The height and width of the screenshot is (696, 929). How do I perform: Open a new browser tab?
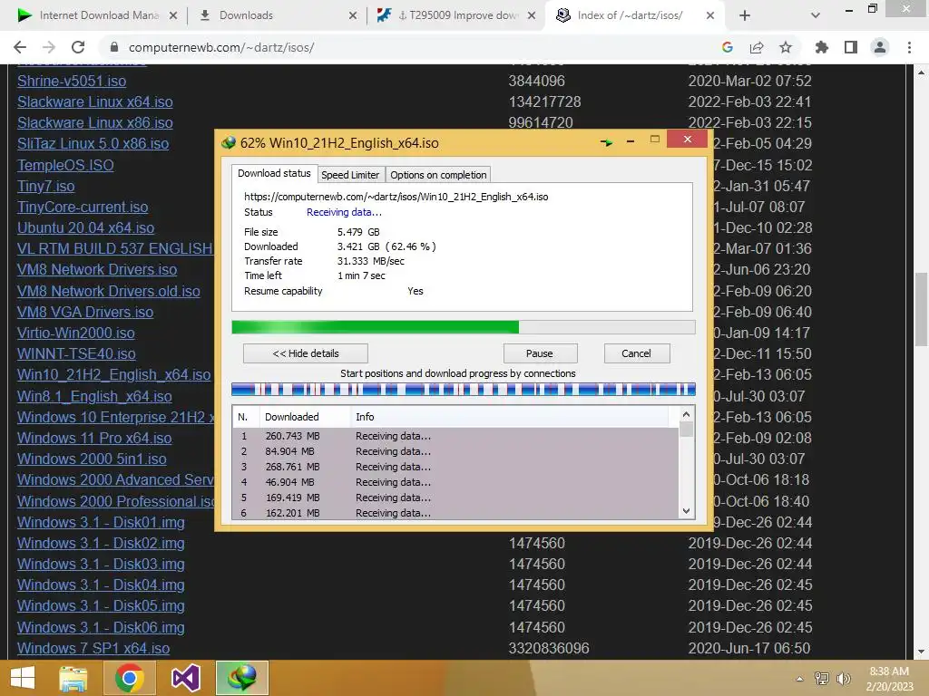(745, 15)
